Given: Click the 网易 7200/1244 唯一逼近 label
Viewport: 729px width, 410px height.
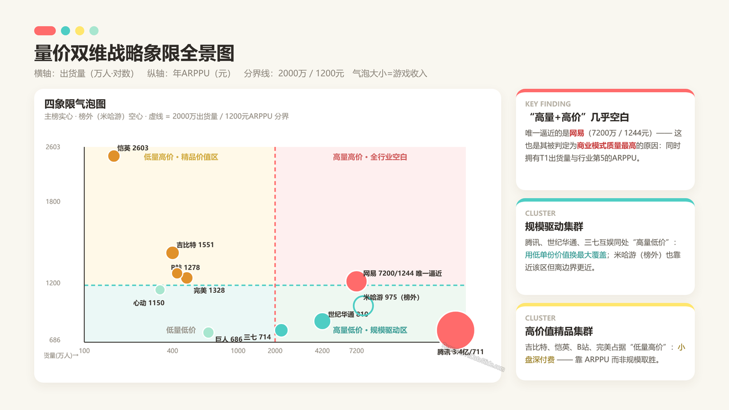Looking at the screenshot, I should tap(403, 273).
